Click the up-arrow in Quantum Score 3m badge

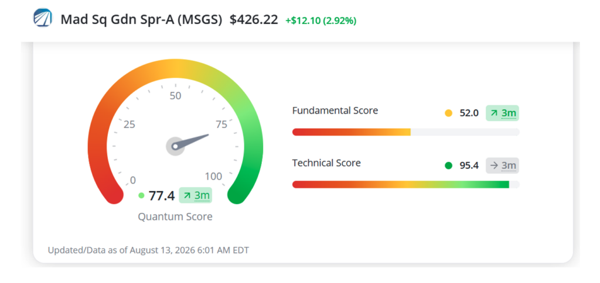pyautogui.click(x=187, y=195)
